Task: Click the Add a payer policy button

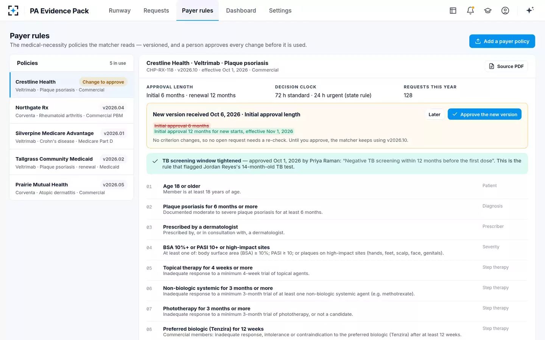Action: 502,41
